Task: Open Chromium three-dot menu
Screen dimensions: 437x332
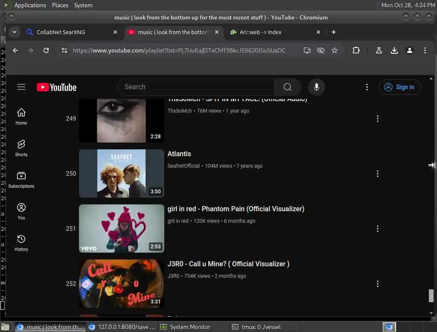Action: tap(425, 50)
